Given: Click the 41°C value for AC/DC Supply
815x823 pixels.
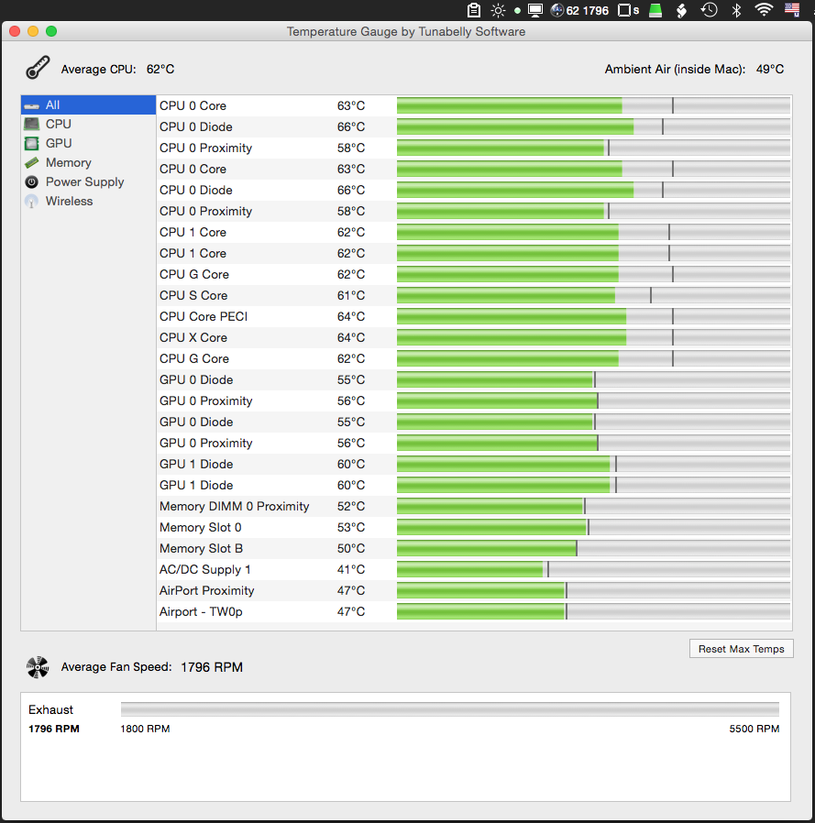Looking at the screenshot, I should click(351, 569).
